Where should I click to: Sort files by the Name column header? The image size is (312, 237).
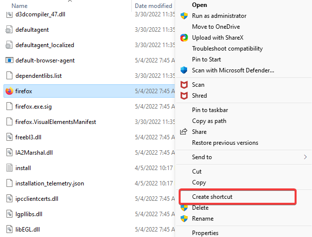tap(19, 6)
